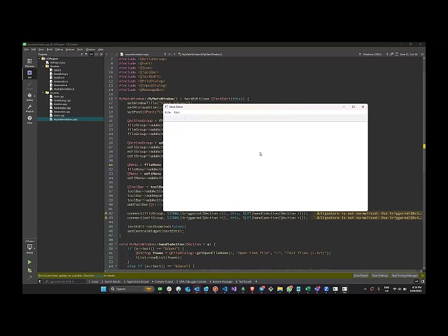
Task: Start debugging with the run-debug button
Action: click(x=29, y=270)
